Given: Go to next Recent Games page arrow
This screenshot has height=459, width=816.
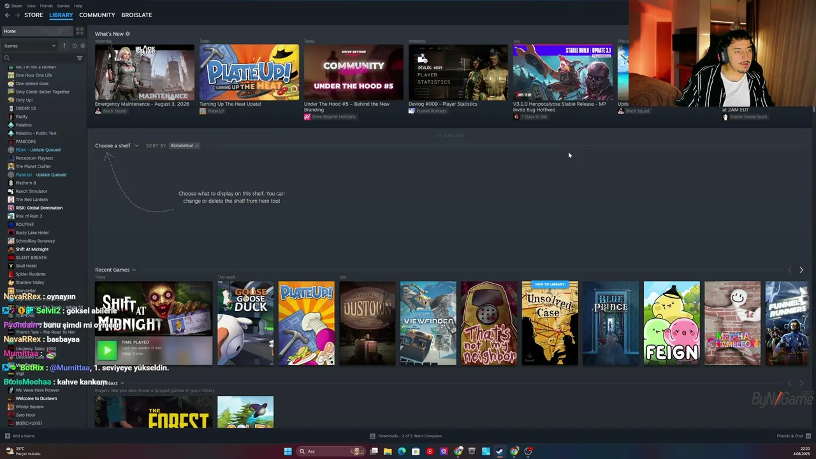Looking at the screenshot, I should pos(801,270).
